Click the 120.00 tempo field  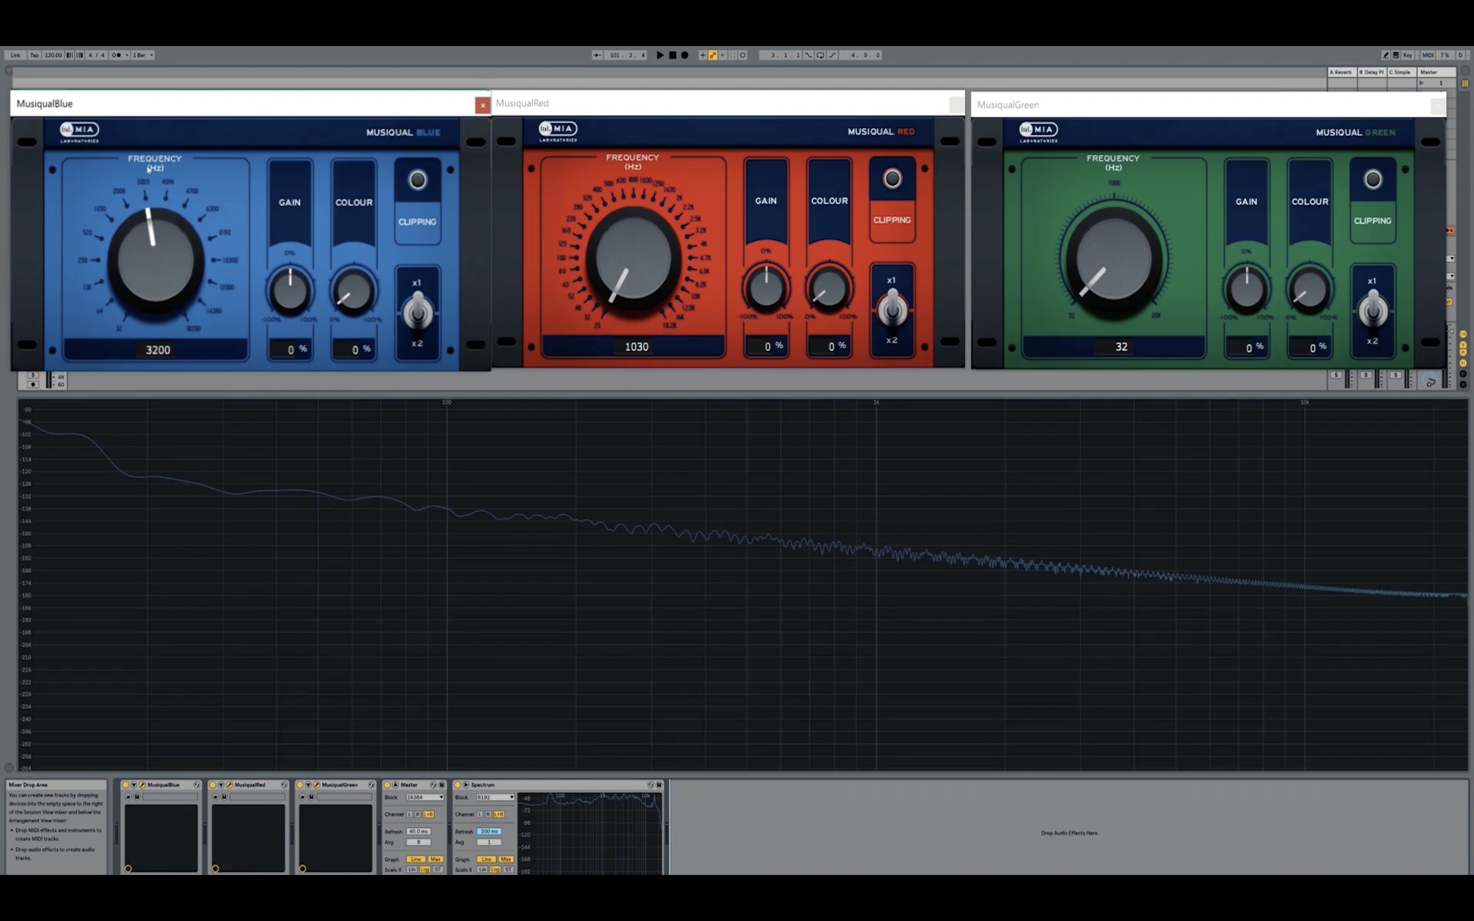53,55
